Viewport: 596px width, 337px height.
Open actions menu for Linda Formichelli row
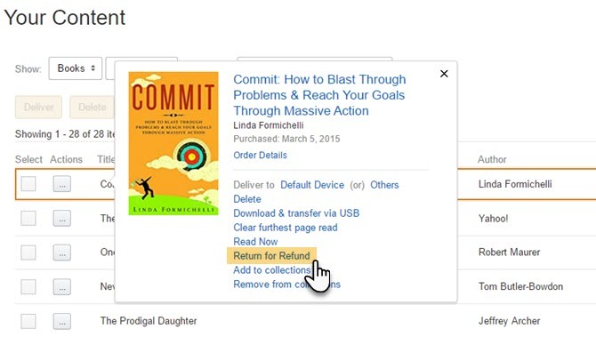pos(62,184)
